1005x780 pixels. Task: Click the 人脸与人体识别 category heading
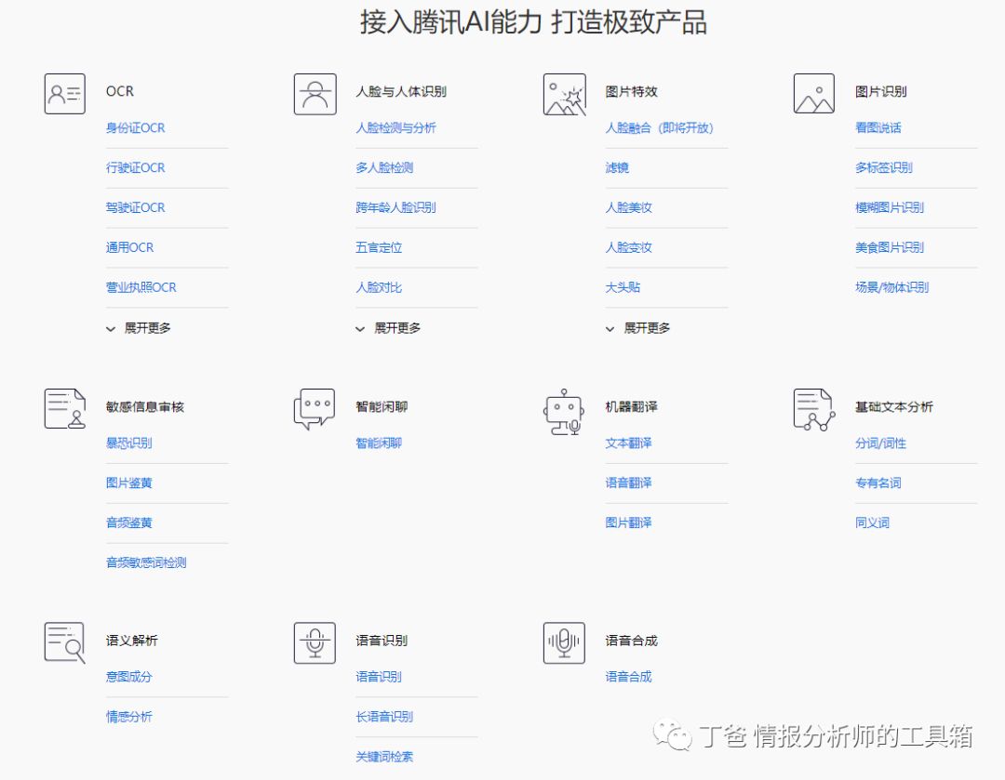click(401, 92)
